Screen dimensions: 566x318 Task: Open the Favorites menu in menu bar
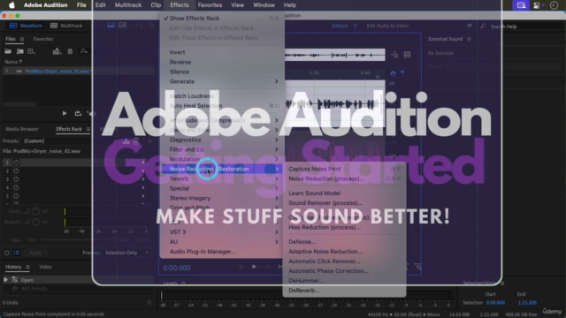[210, 5]
